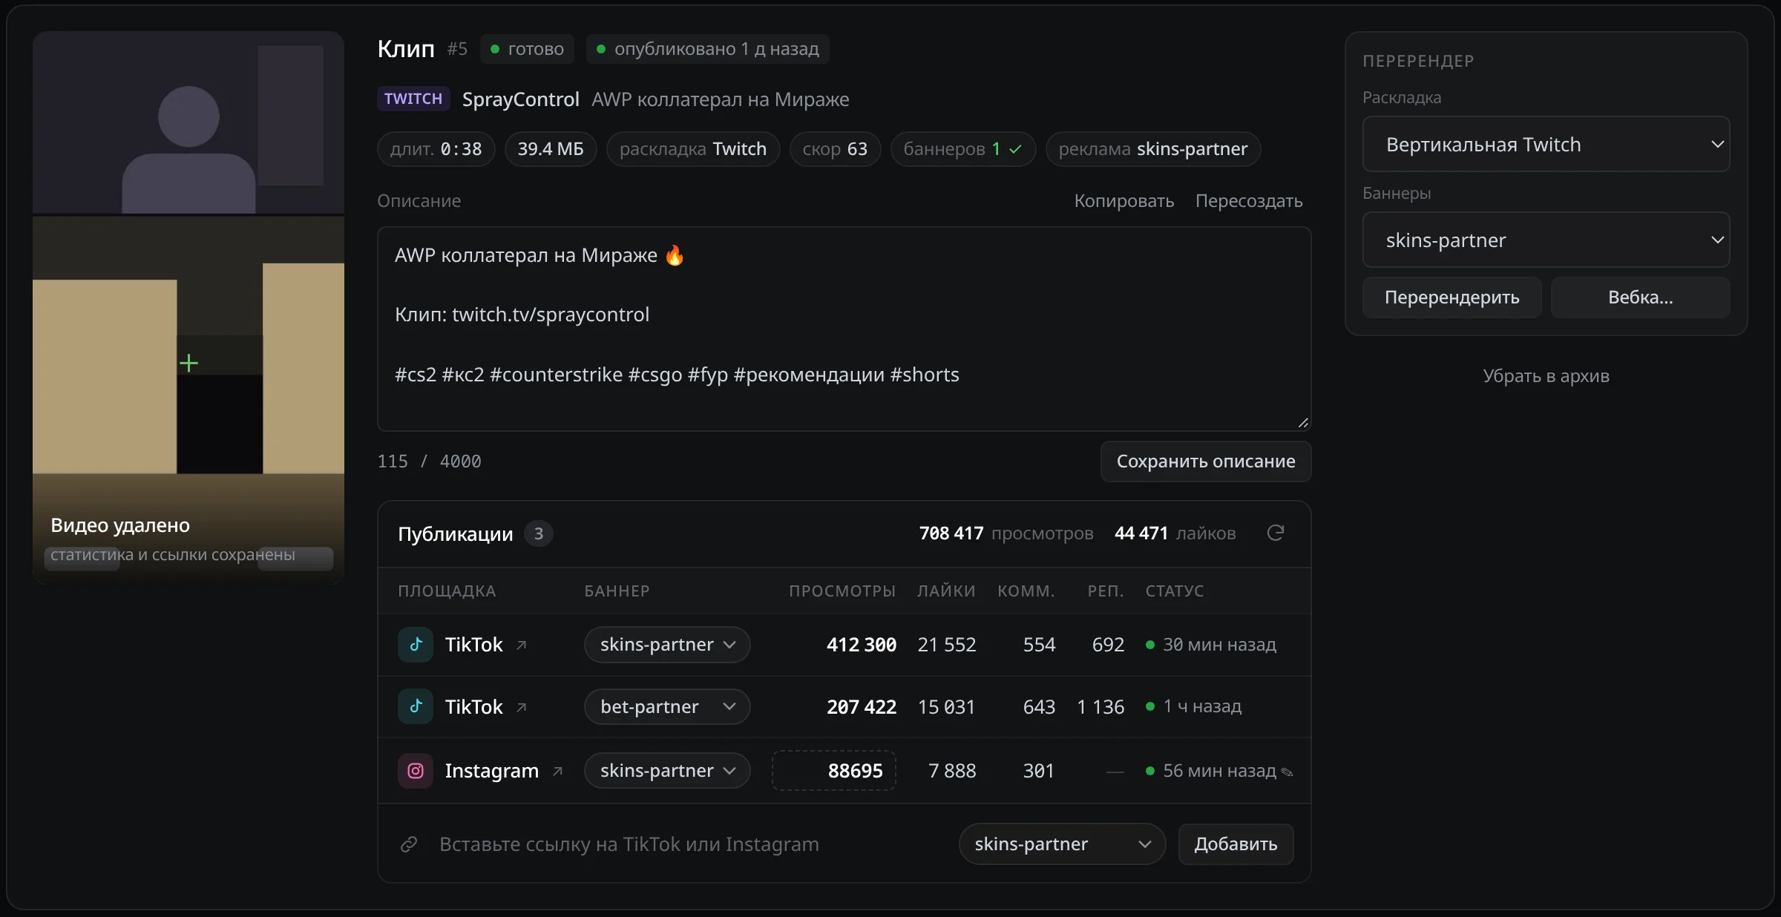This screenshot has width=1781, height=917.
Task: Click deleted video thumbnail preview
Action: point(188,307)
